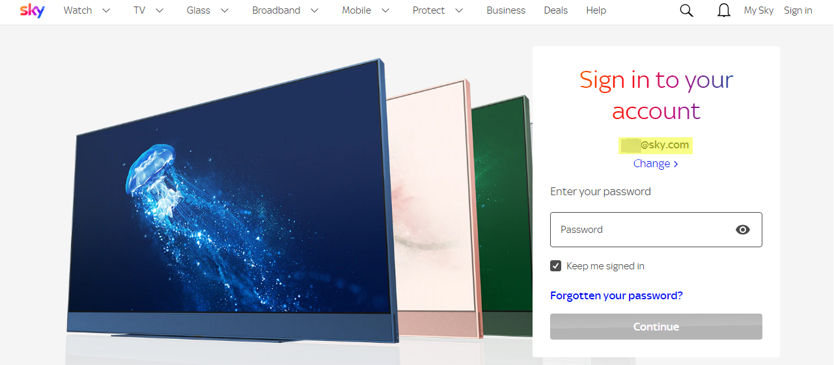The height and width of the screenshot is (365, 834).
Task: Untick the Keep me signed in checkbox
Action: pos(555,265)
